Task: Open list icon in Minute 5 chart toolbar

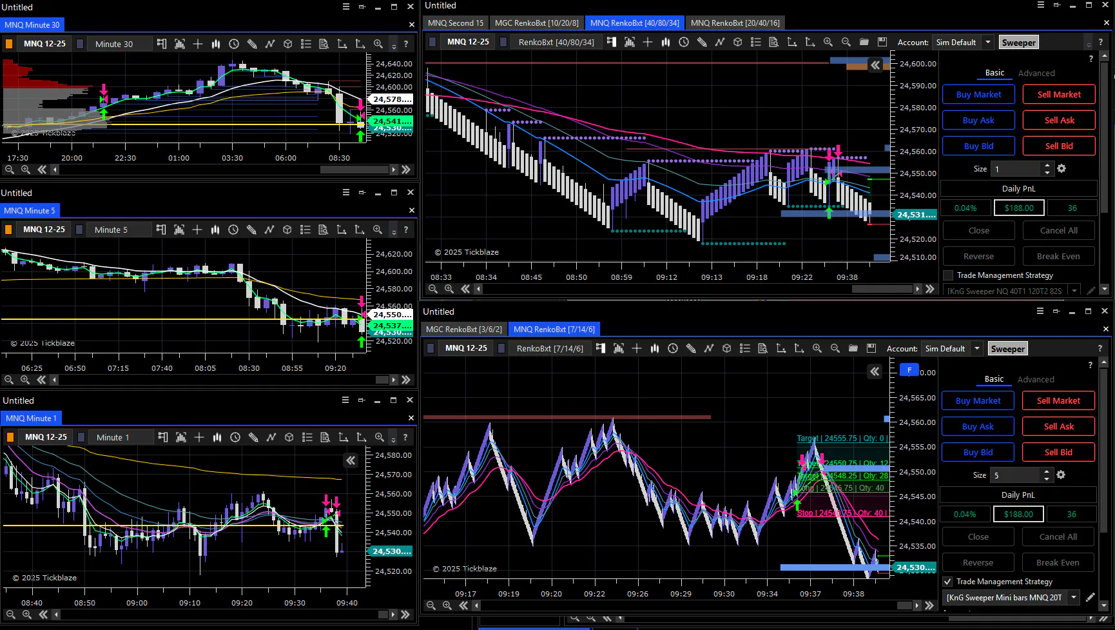Action: [x=305, y=230]
